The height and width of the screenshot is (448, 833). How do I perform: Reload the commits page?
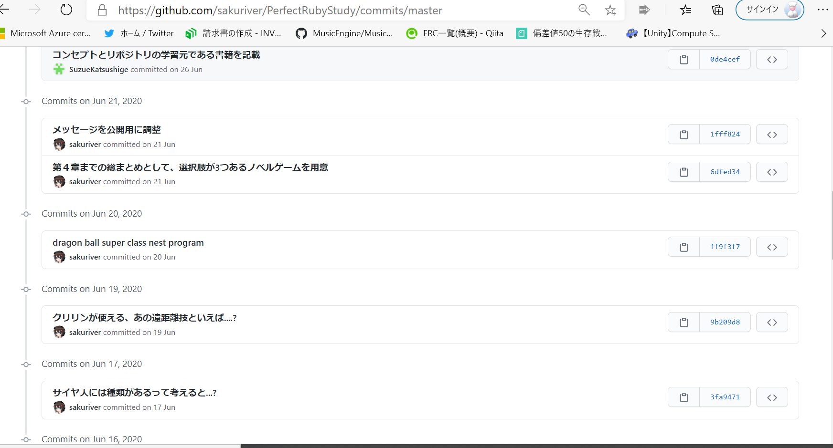coord(66,10)
